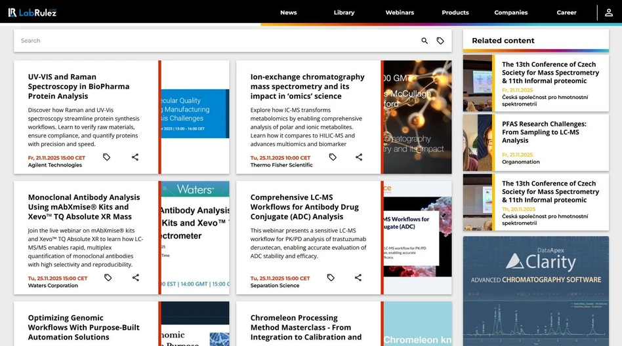The width and height of the screenshot is (622, 346).
Task: Tag the UV-VIS and Raman Spectroscopy webinar
Action: (107, 157)
